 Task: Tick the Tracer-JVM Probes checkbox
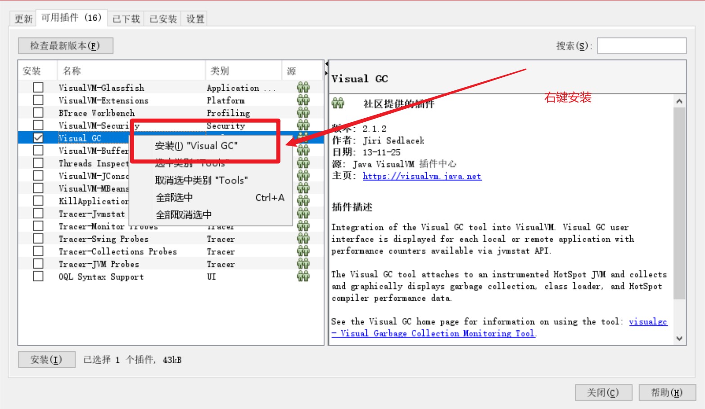pyautogui.click(x=38, y=263)
